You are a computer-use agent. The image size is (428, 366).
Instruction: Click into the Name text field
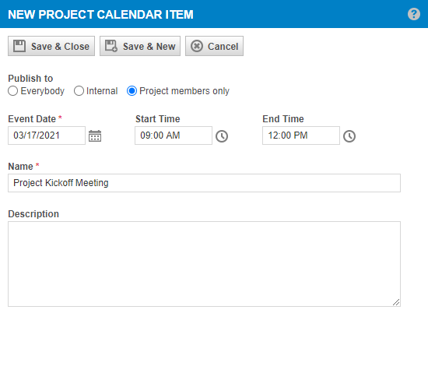204,183
